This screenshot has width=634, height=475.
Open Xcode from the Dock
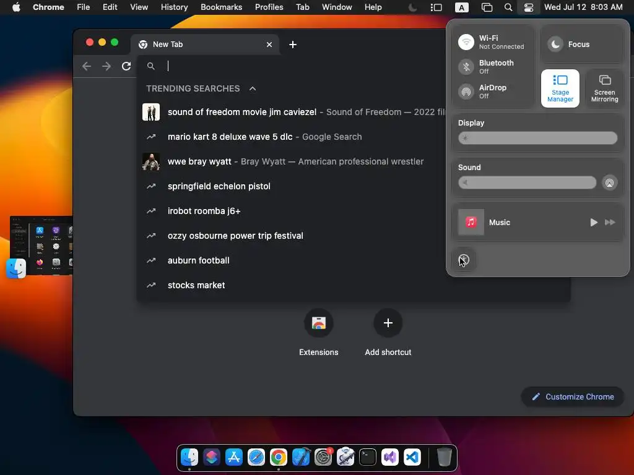pos(301,457)
